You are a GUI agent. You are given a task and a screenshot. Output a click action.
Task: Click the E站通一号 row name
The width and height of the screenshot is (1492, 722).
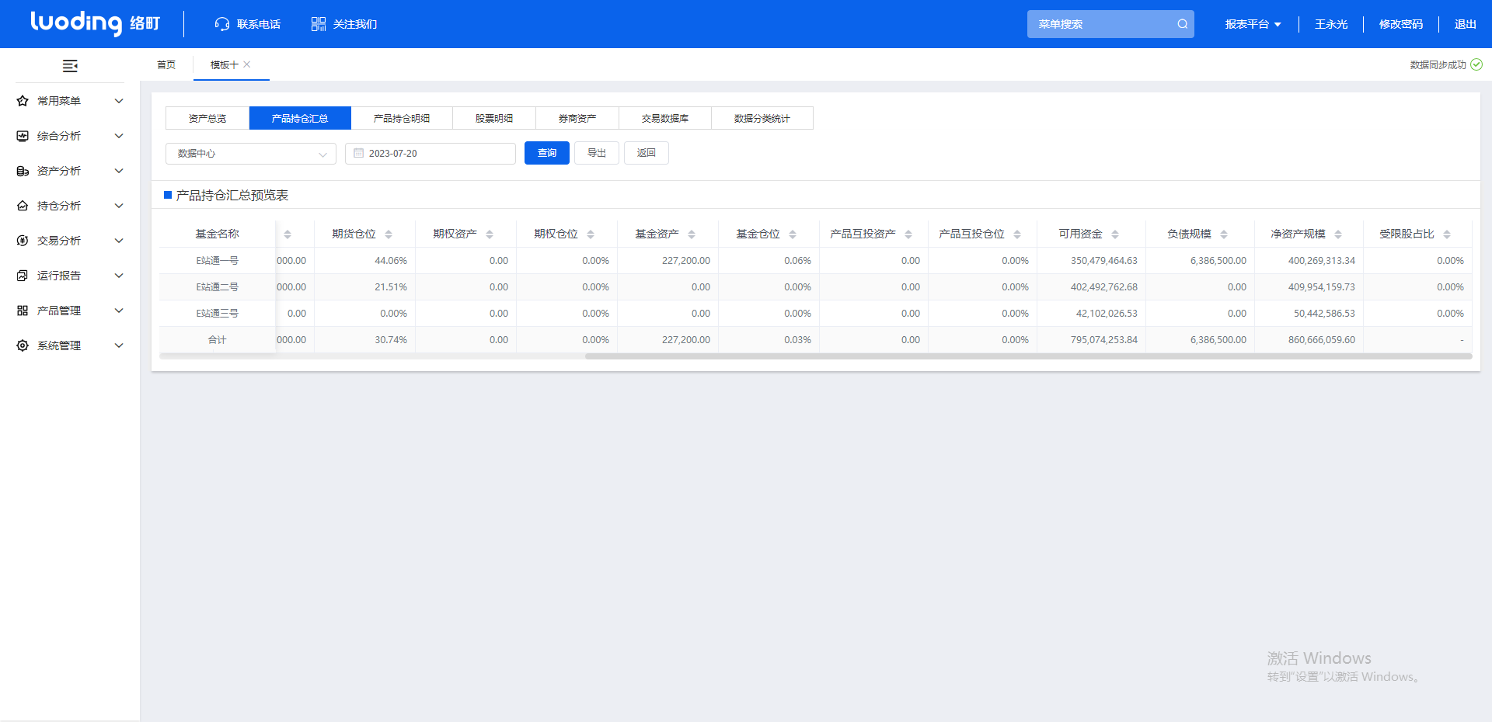tap(218, 261)
